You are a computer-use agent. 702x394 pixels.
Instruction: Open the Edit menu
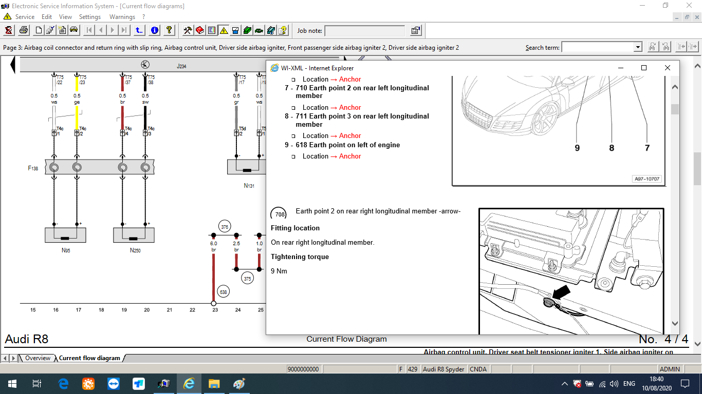(x=47, y=16)
